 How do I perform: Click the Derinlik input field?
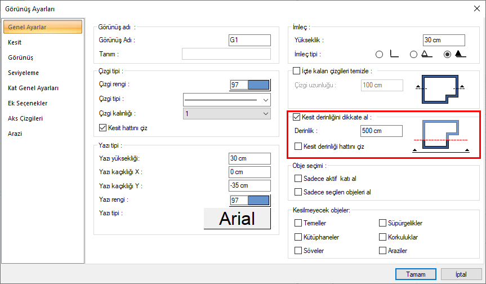382,131
